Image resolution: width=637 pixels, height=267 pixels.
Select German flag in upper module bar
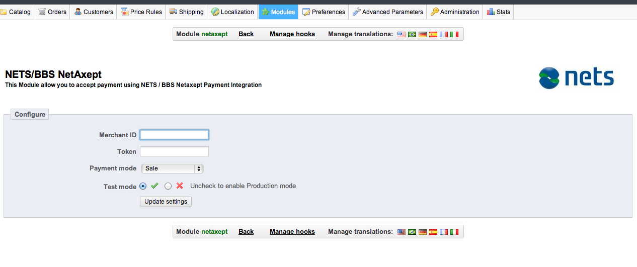pos(423,34)
